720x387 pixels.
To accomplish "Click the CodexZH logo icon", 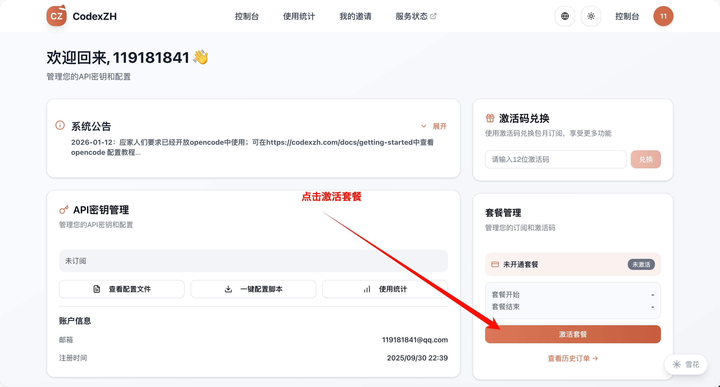I will 56,16.
